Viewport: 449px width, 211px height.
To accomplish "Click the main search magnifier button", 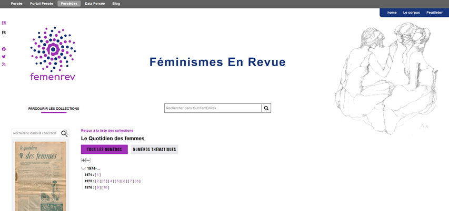I will coord(266,108).
